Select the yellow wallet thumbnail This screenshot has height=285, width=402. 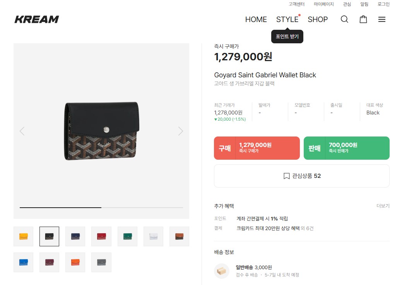pos(23,236)
